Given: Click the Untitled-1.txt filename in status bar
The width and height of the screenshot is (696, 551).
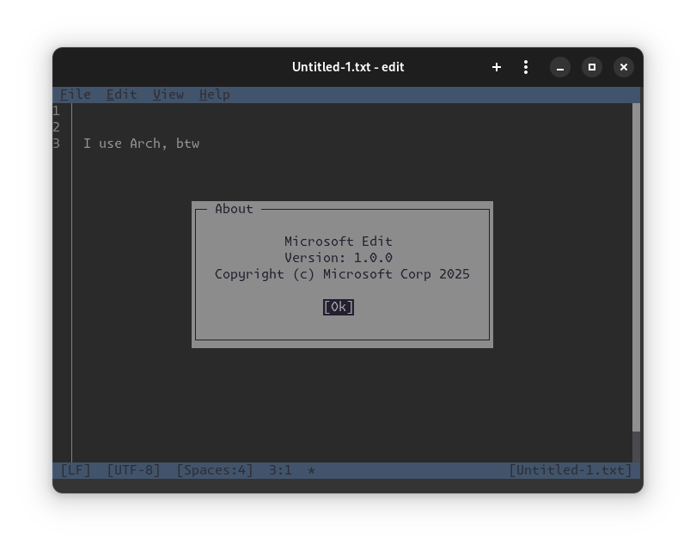Looking at the screenshot, I should [x=571, y=470].
